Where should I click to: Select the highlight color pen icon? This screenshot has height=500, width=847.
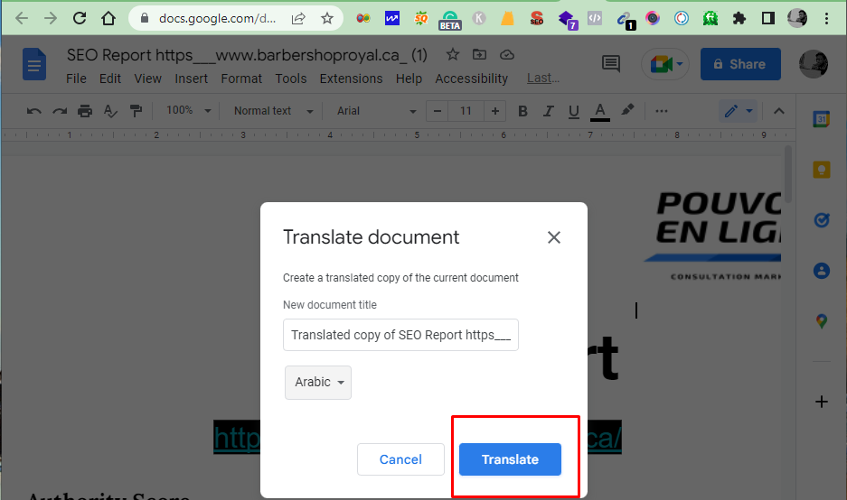(627, 111)
